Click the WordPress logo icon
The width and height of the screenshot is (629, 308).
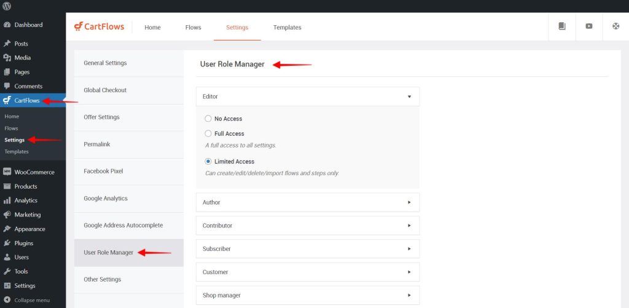7,6
